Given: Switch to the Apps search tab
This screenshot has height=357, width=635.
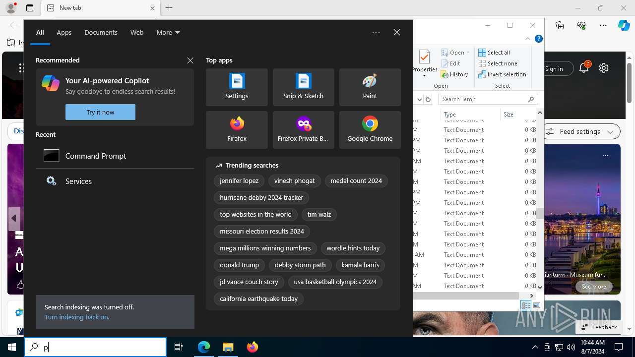Looking at the screenshot, I should (x=64, y=32).
